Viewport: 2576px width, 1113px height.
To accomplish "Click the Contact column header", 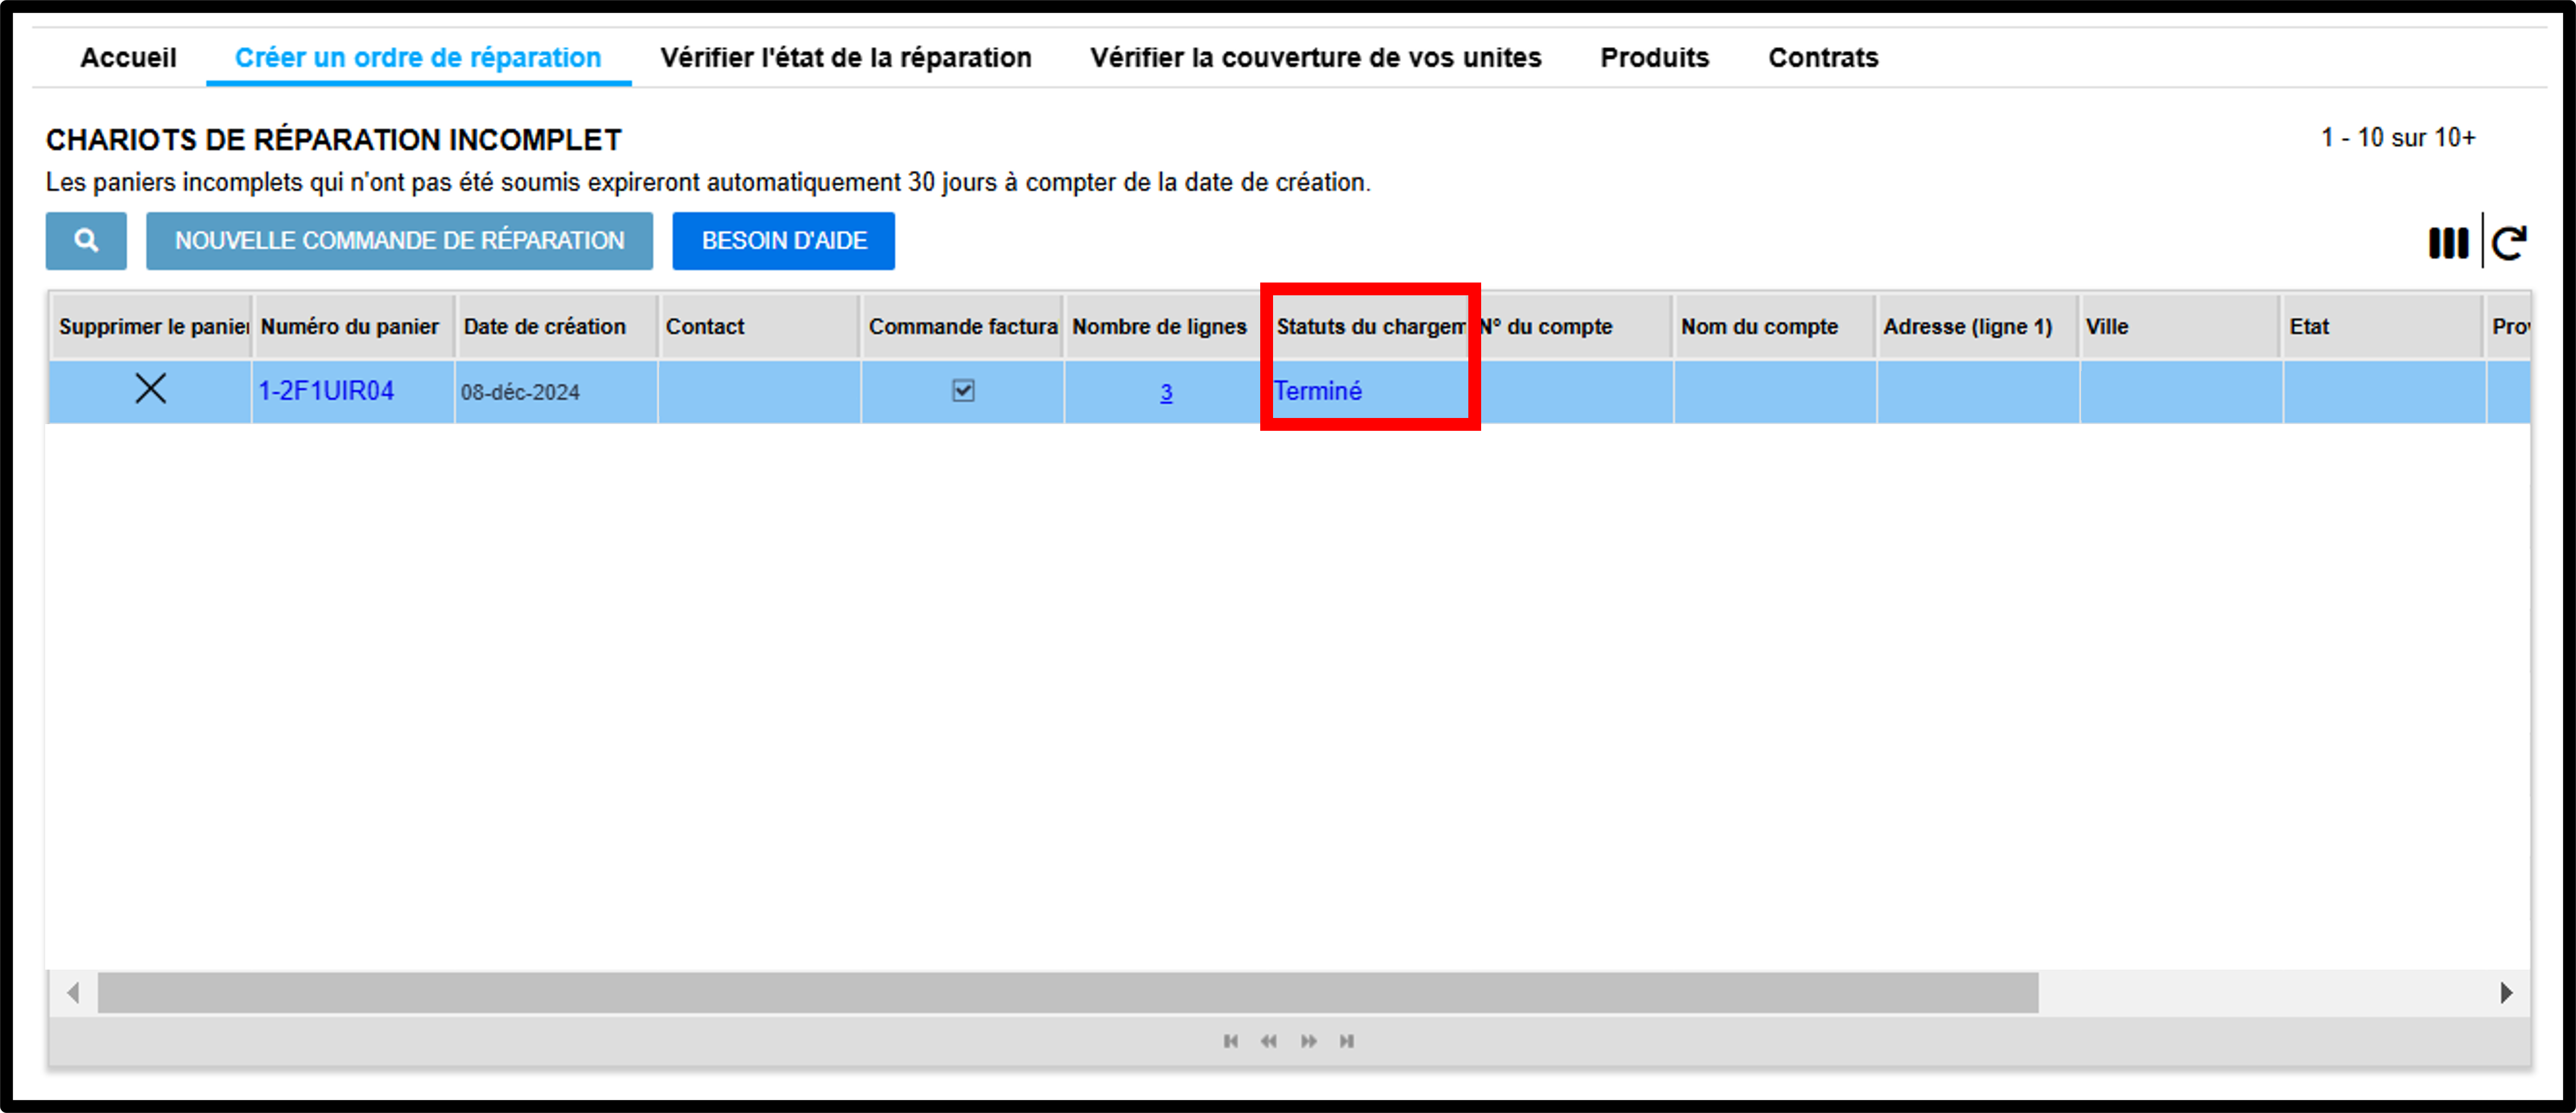I will point(760,327).
